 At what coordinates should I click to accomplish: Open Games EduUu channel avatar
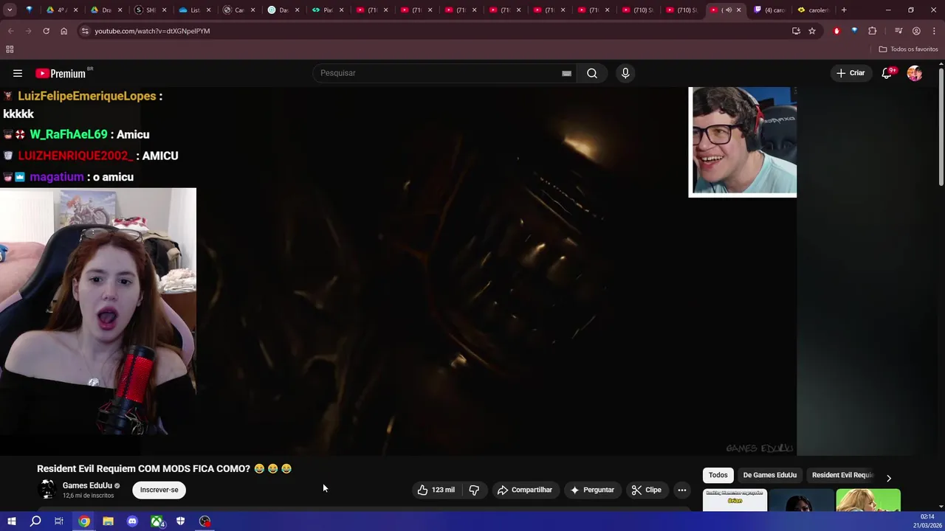click(x=47, y=489)
